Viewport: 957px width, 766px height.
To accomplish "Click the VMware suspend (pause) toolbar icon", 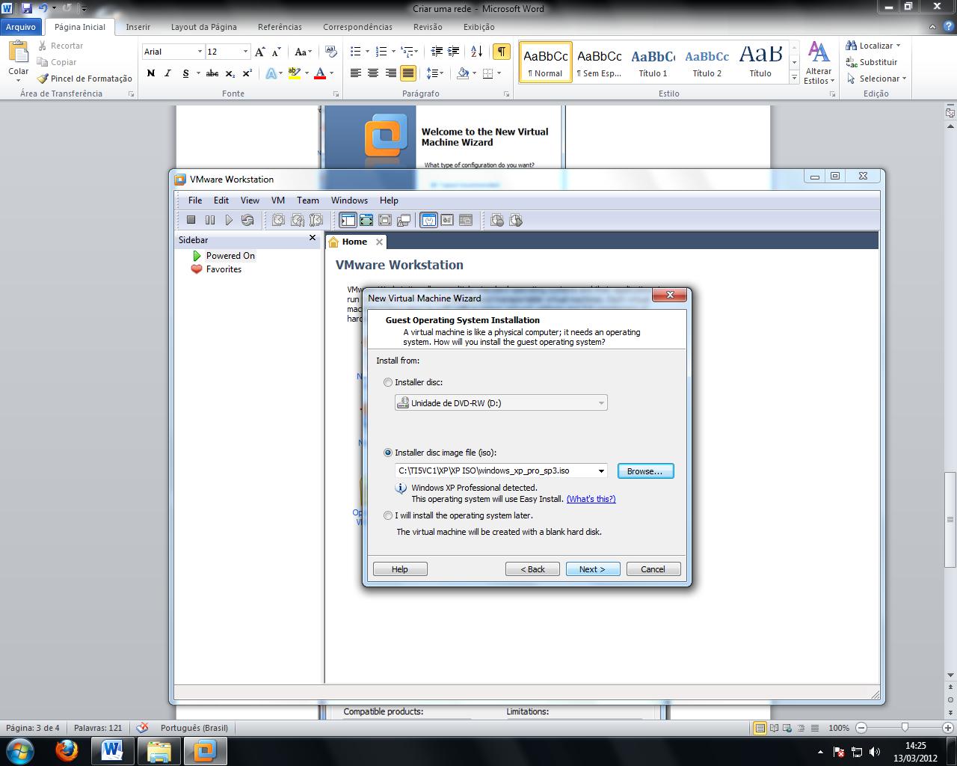I will 210,220.
